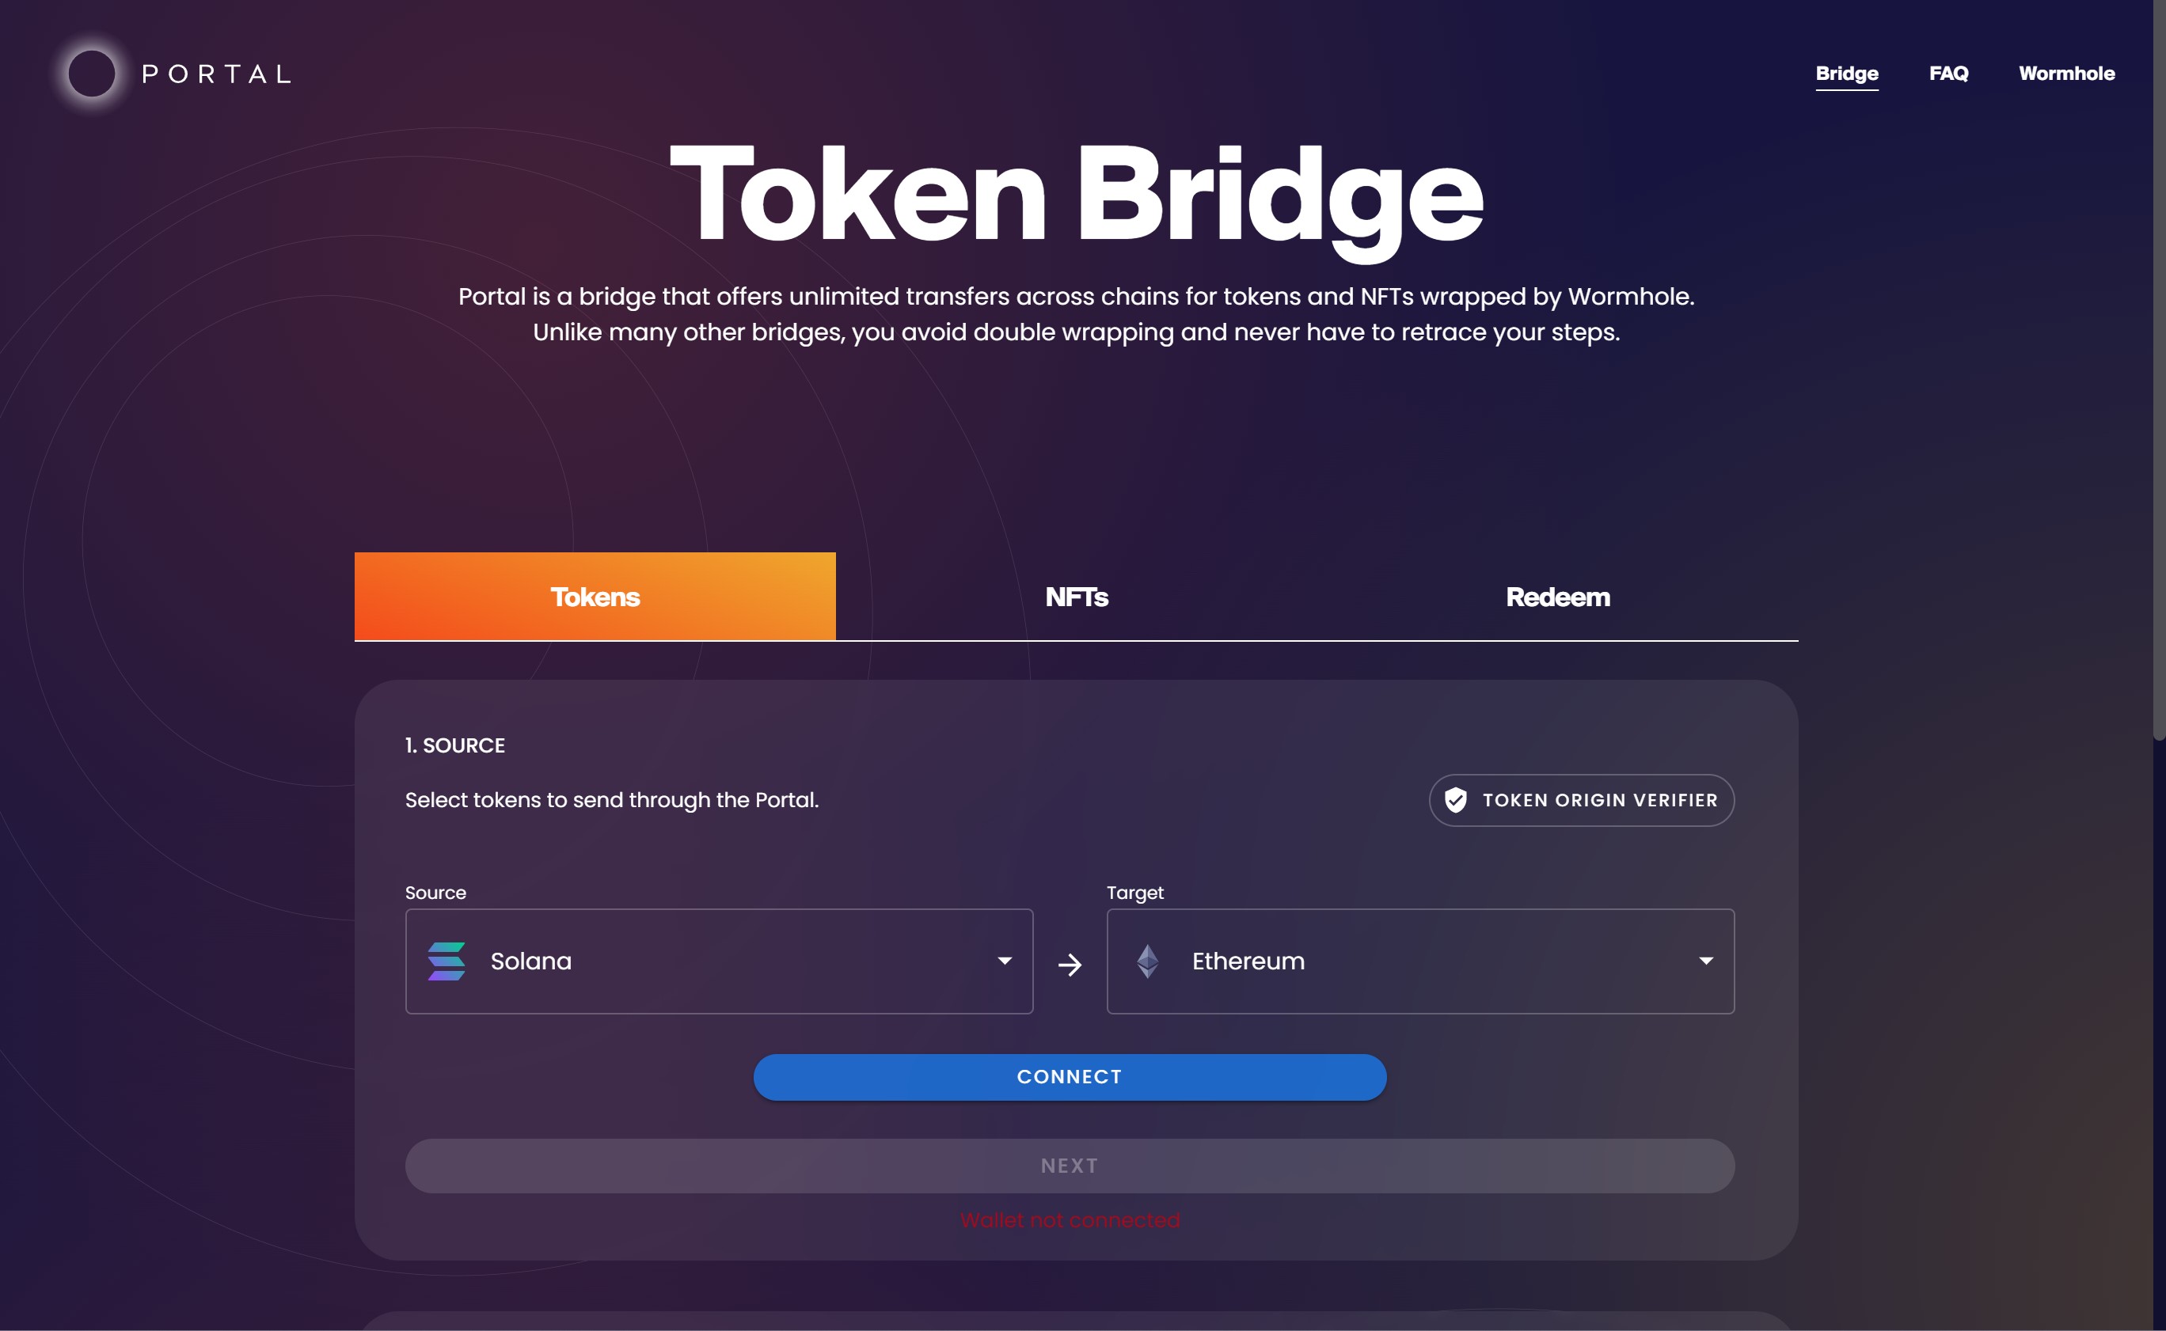
Task: Click the Ethereum chain icon
Action: tap(1147, 961)
